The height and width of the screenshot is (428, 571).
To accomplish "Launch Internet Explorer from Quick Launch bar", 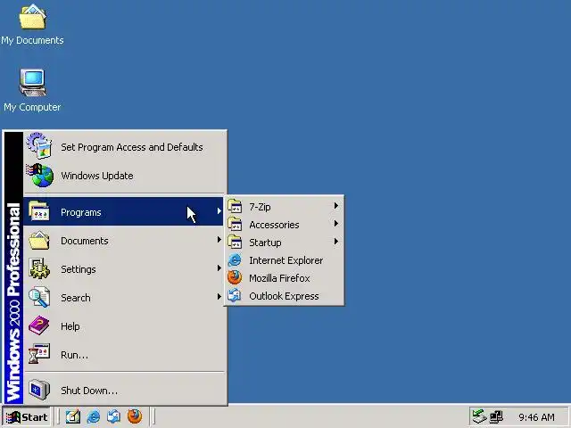I will tap(94, 416).
